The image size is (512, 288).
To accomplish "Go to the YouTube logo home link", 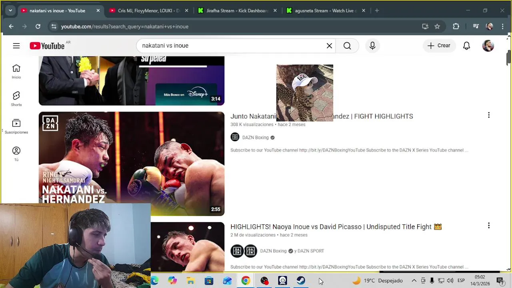I will (x=47, y=46).
